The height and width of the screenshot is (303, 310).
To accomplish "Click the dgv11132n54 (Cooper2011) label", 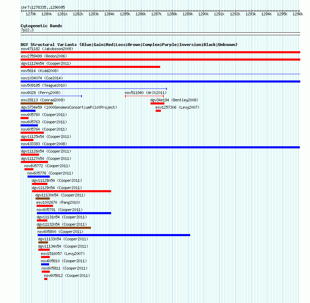I will (x=62, y=224).
